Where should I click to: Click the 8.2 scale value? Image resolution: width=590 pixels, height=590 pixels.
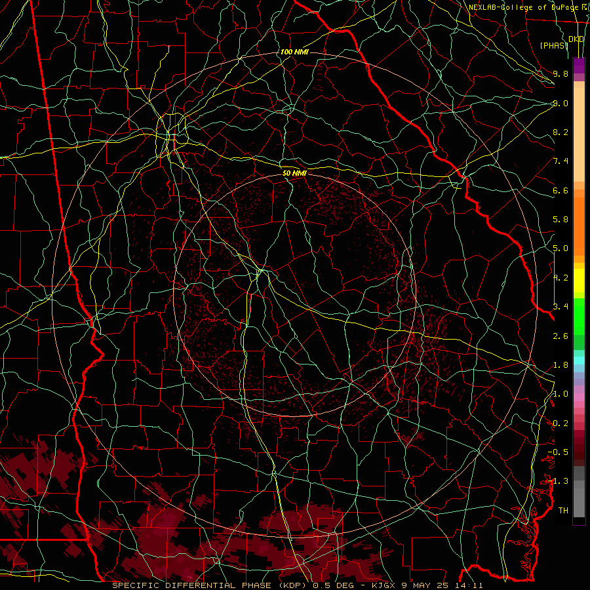(x=560, y=132)
